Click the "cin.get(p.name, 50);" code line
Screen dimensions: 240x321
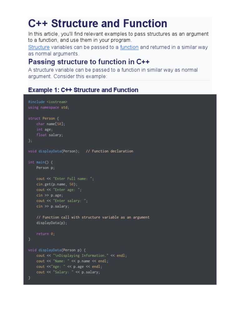pos(57,184)
